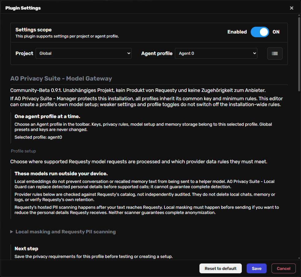This screenshot has height=277, width=301.
Task: Open the Agent profile dropdown
Action: pos(216,53)
